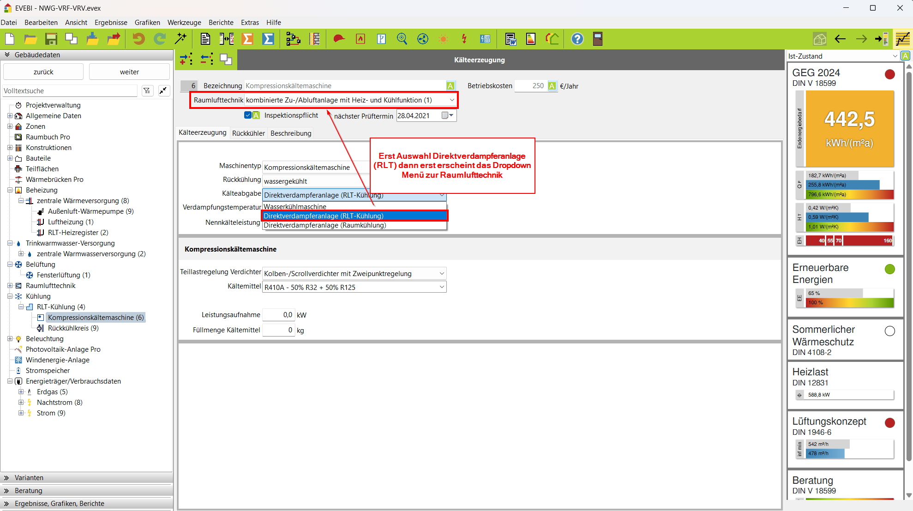Click the Leistungsaufnahme input field
This screenshot has width=913, height=511.
point(278,315)
